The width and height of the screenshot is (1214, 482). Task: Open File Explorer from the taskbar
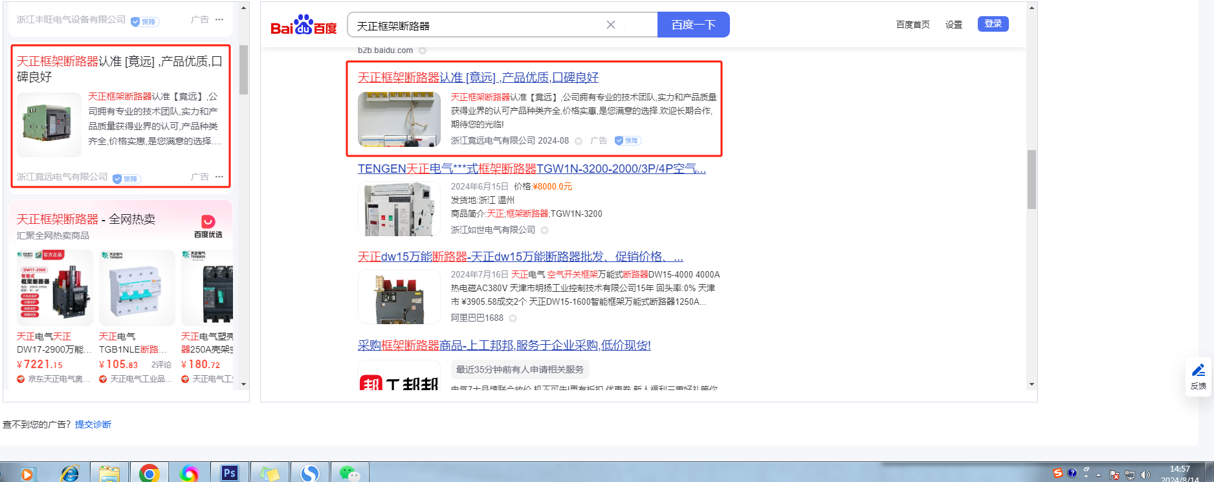click(109, 474)
